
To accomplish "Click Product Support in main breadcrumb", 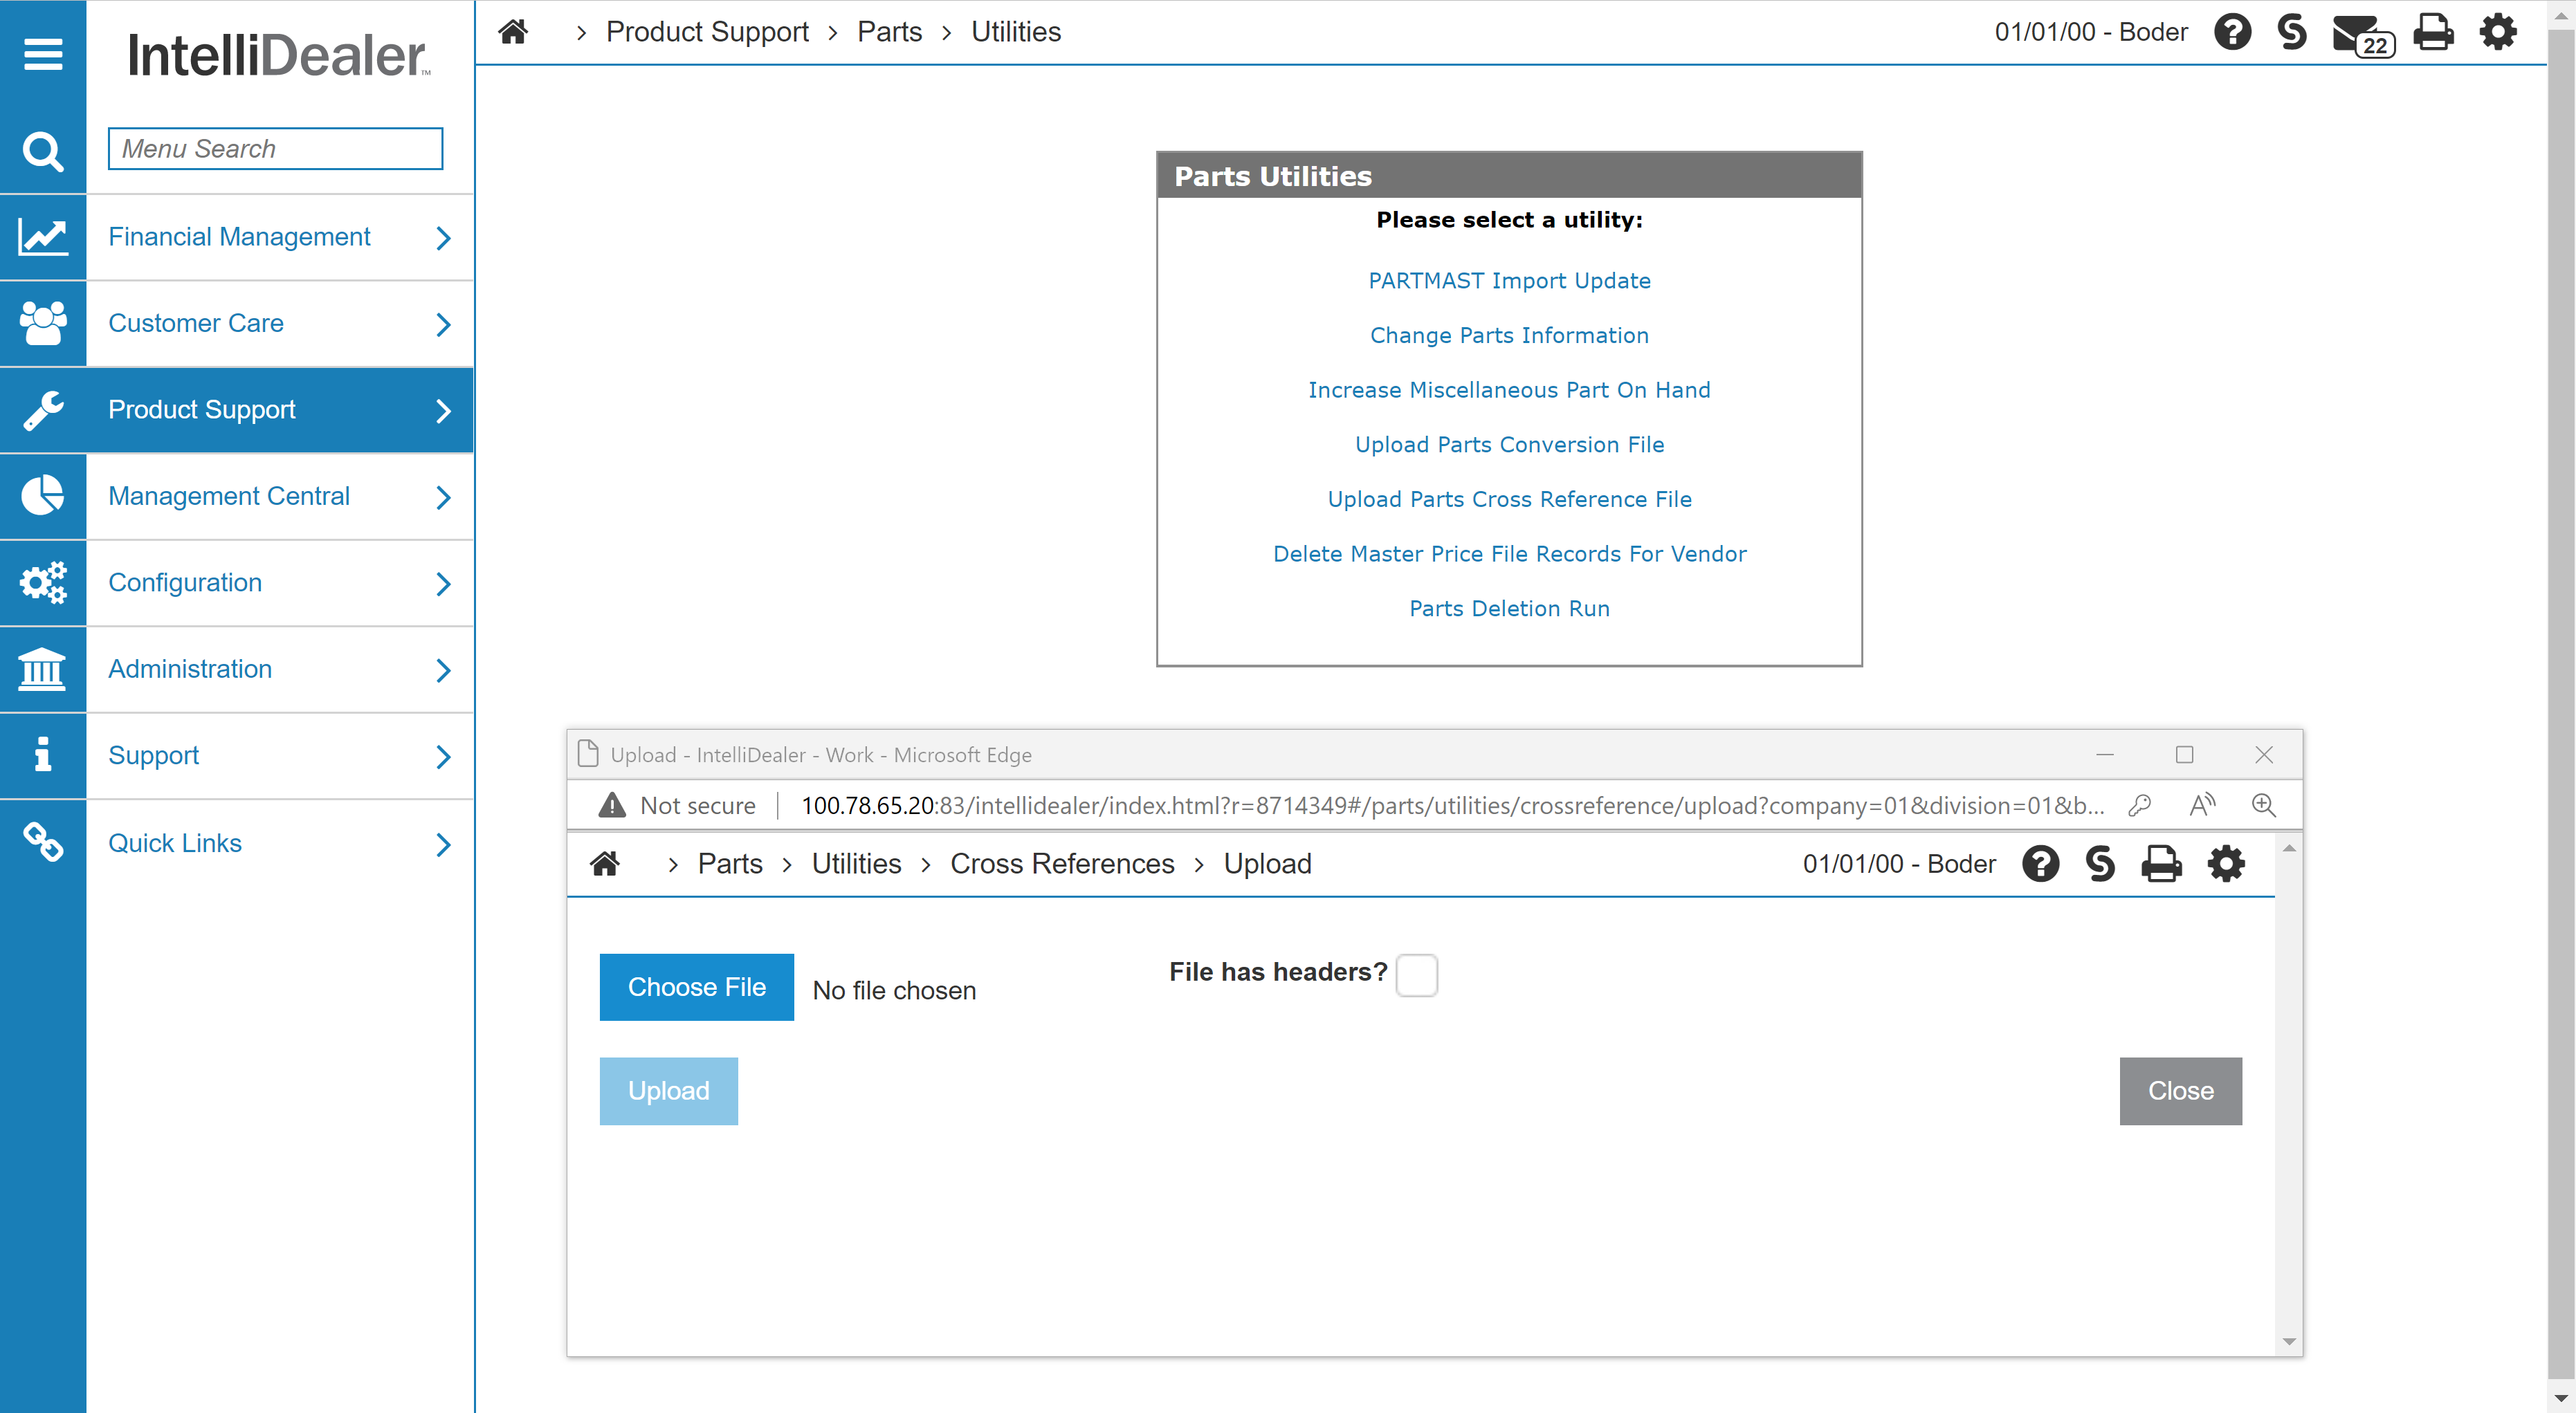I will click(x=707, y=32).
